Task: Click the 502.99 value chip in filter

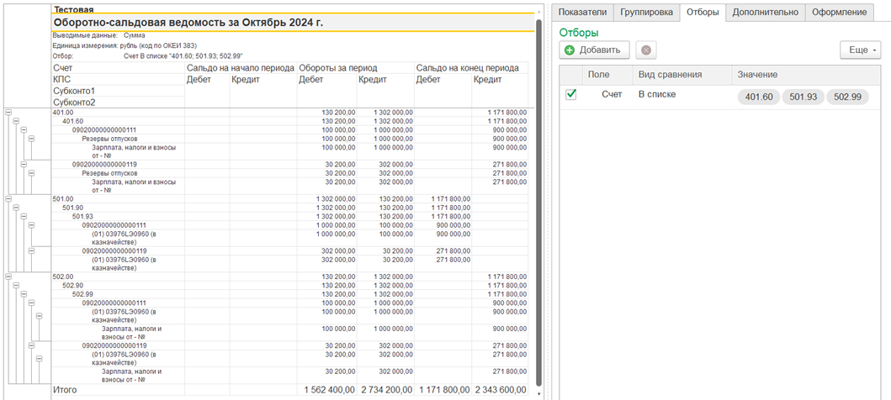Action: pos(847,97)
